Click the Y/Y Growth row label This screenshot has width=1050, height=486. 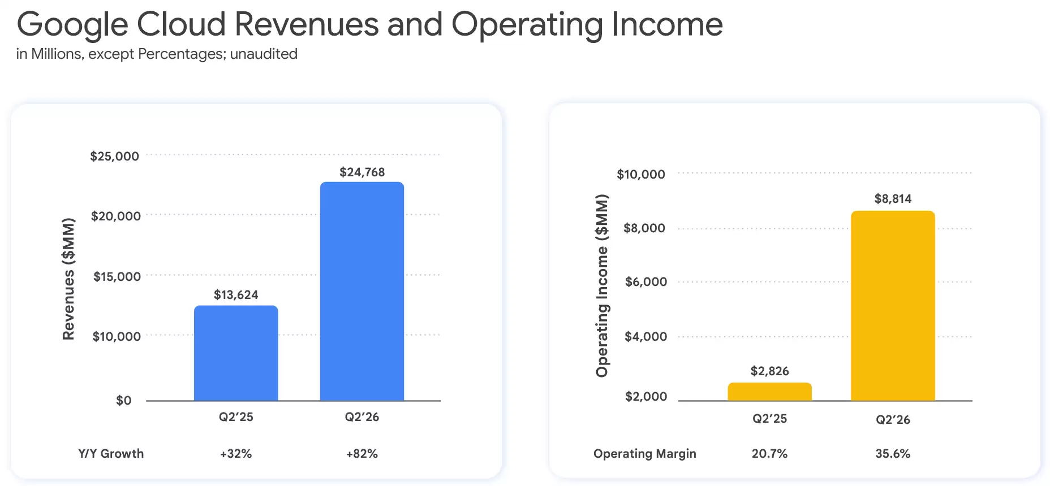tap(111, 453)
